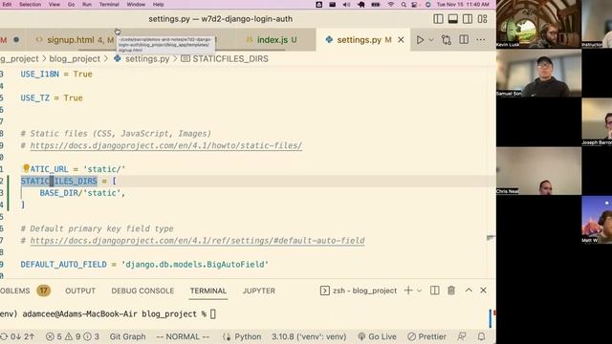
Task: Open the DEBUG CONSOLE panel tab
Action: coord(142,290)
